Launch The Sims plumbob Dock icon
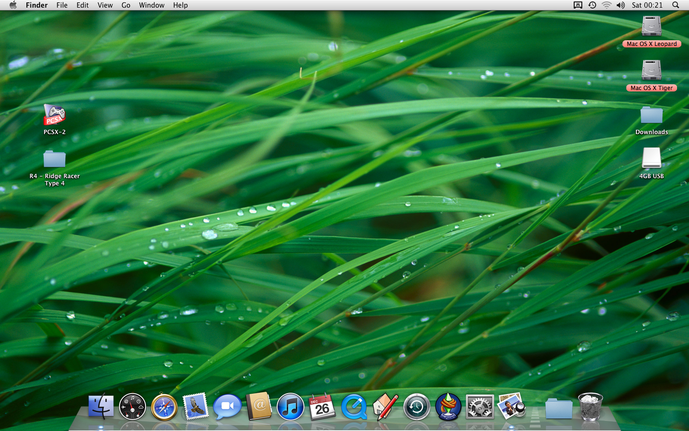Screen dimensions: 689x431 click(x=448, y=407)
